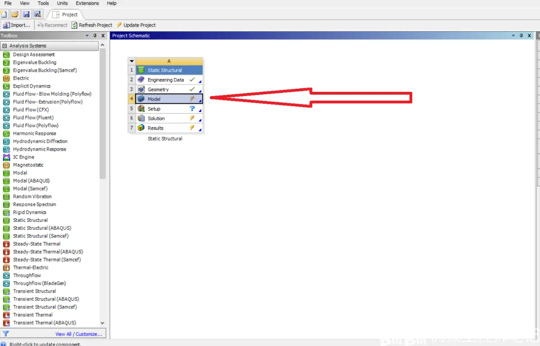Select Magnetostatic analysis system
Screen dimensions: 540x346
28,165
